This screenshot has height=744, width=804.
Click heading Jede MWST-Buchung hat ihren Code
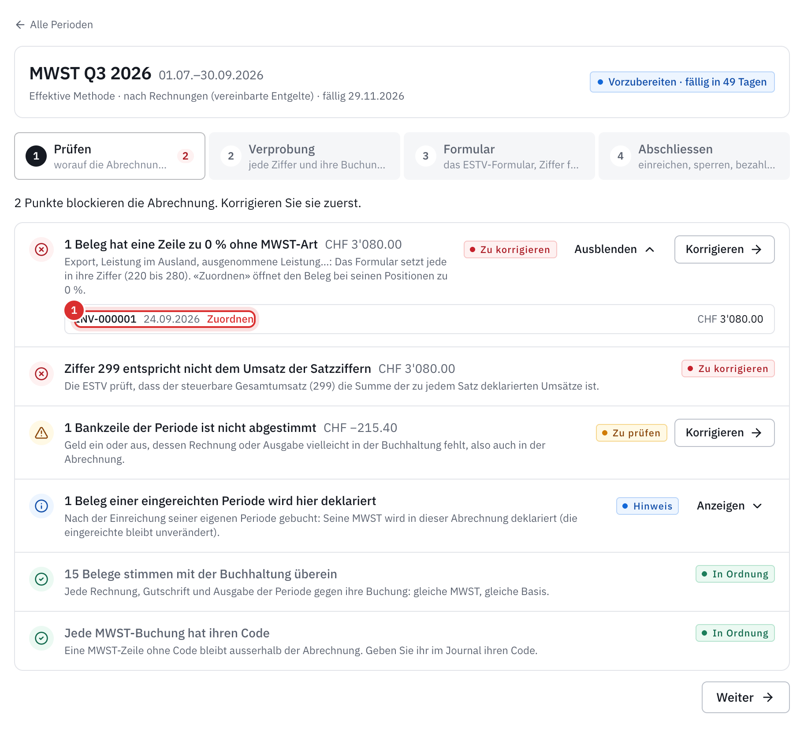pyautogui.click(x=167, y=633)
